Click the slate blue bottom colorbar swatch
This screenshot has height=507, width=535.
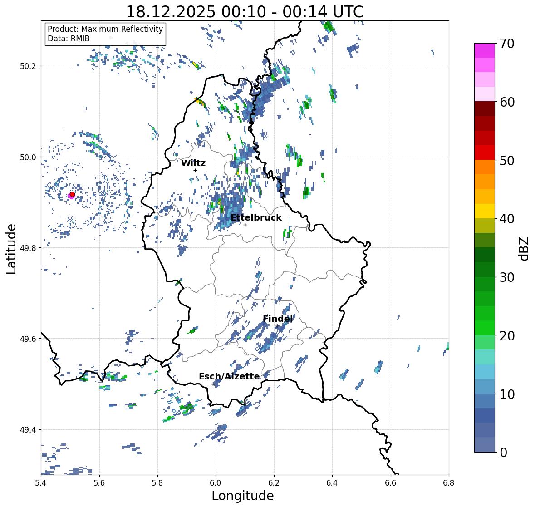click(x=485, y=444)
